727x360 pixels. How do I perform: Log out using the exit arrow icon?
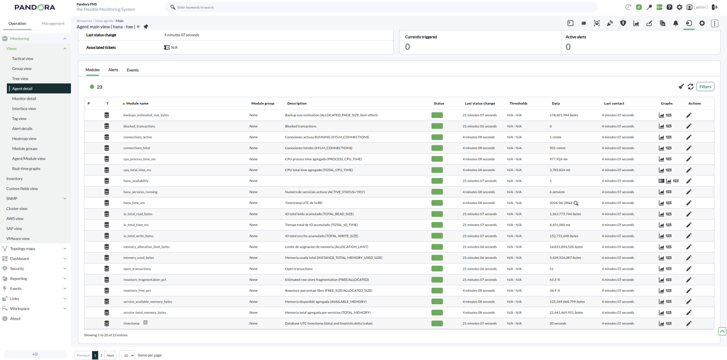pos(715,7)
